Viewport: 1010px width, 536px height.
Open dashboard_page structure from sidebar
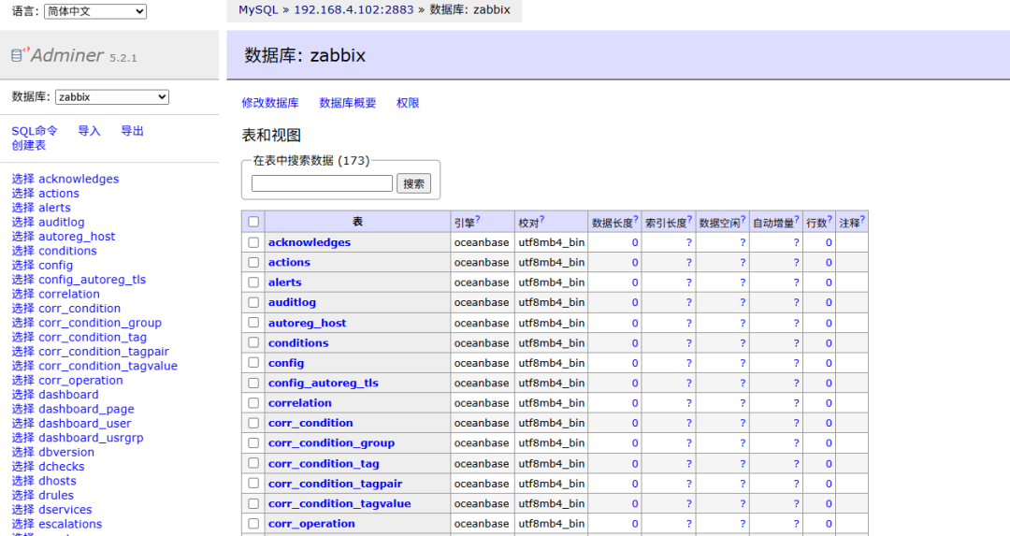[86, 409]
